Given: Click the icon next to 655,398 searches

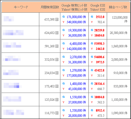Looking at the screenshot, I should tap(57, 20).
